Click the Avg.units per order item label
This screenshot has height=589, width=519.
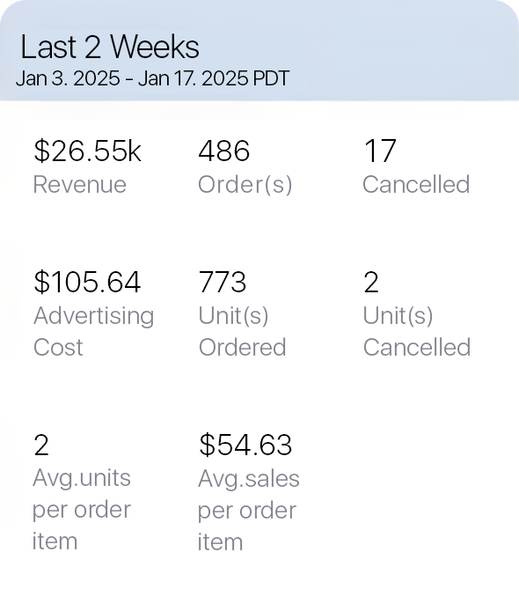pyautogui.click(x=82, y=510)
